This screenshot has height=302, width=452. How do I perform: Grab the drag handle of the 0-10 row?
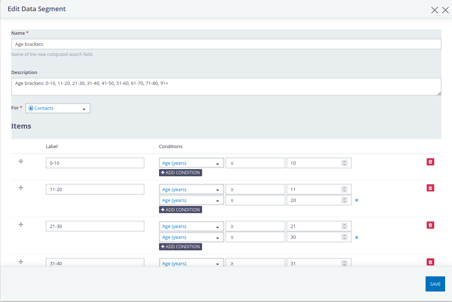(x=21, y=161)
